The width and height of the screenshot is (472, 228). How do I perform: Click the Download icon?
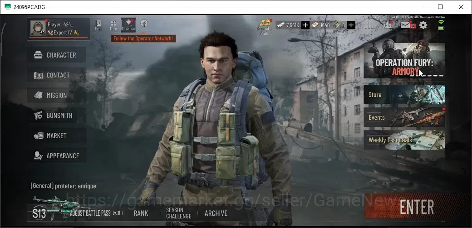tap(128, 25)
